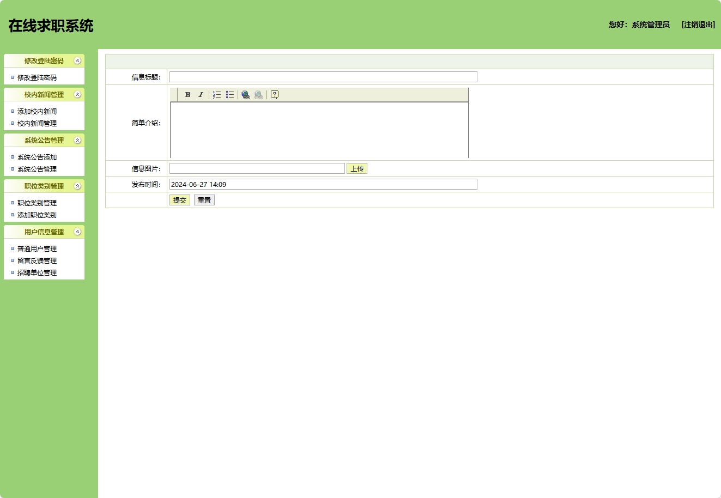Screen dimensions: 721x498
Task: Collapse the 系统公告管理 sidebar section
Action: pos(77,140)
